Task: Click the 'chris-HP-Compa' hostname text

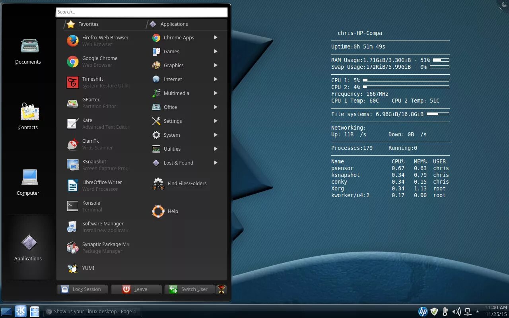Action: (x=360, y=33)
